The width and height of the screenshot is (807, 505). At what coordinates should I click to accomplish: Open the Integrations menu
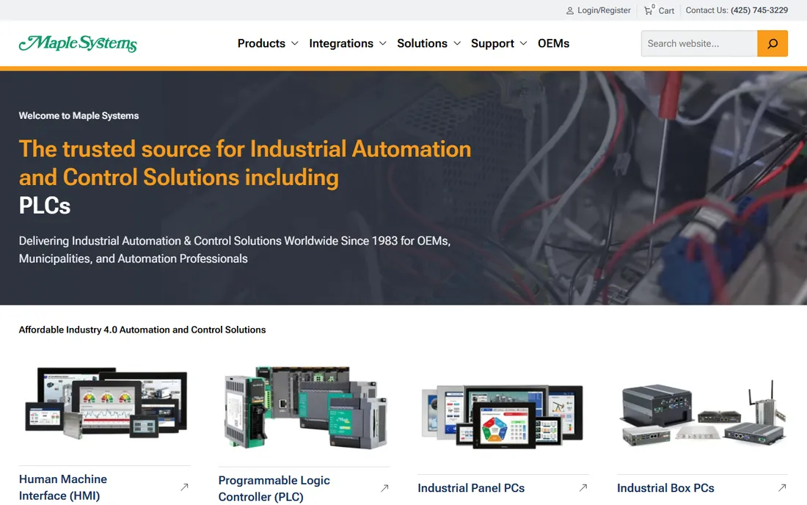coord(341,44)
